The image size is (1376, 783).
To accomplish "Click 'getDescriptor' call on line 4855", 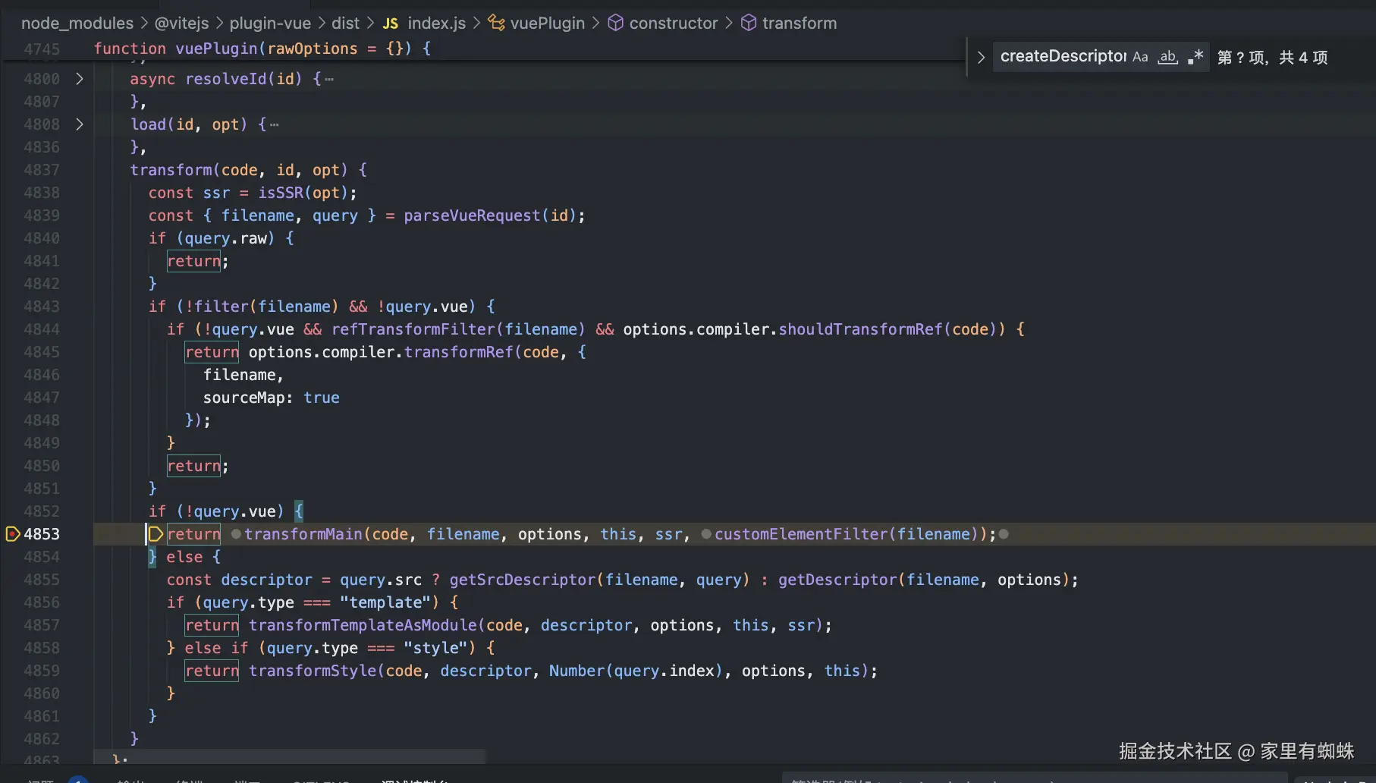I will point(837,580).
